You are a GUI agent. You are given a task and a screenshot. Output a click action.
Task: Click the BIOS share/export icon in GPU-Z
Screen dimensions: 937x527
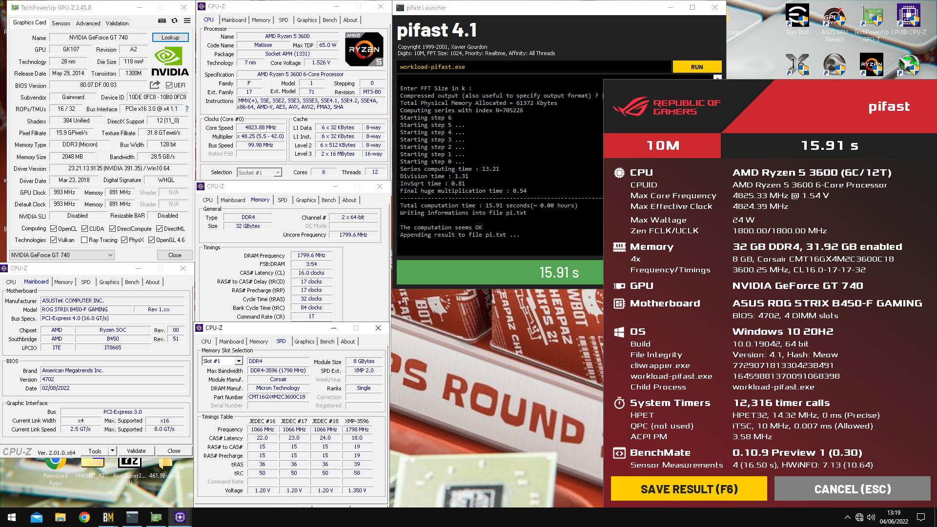[155, 85]
